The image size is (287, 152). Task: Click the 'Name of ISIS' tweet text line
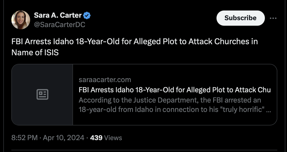[35, 53]
